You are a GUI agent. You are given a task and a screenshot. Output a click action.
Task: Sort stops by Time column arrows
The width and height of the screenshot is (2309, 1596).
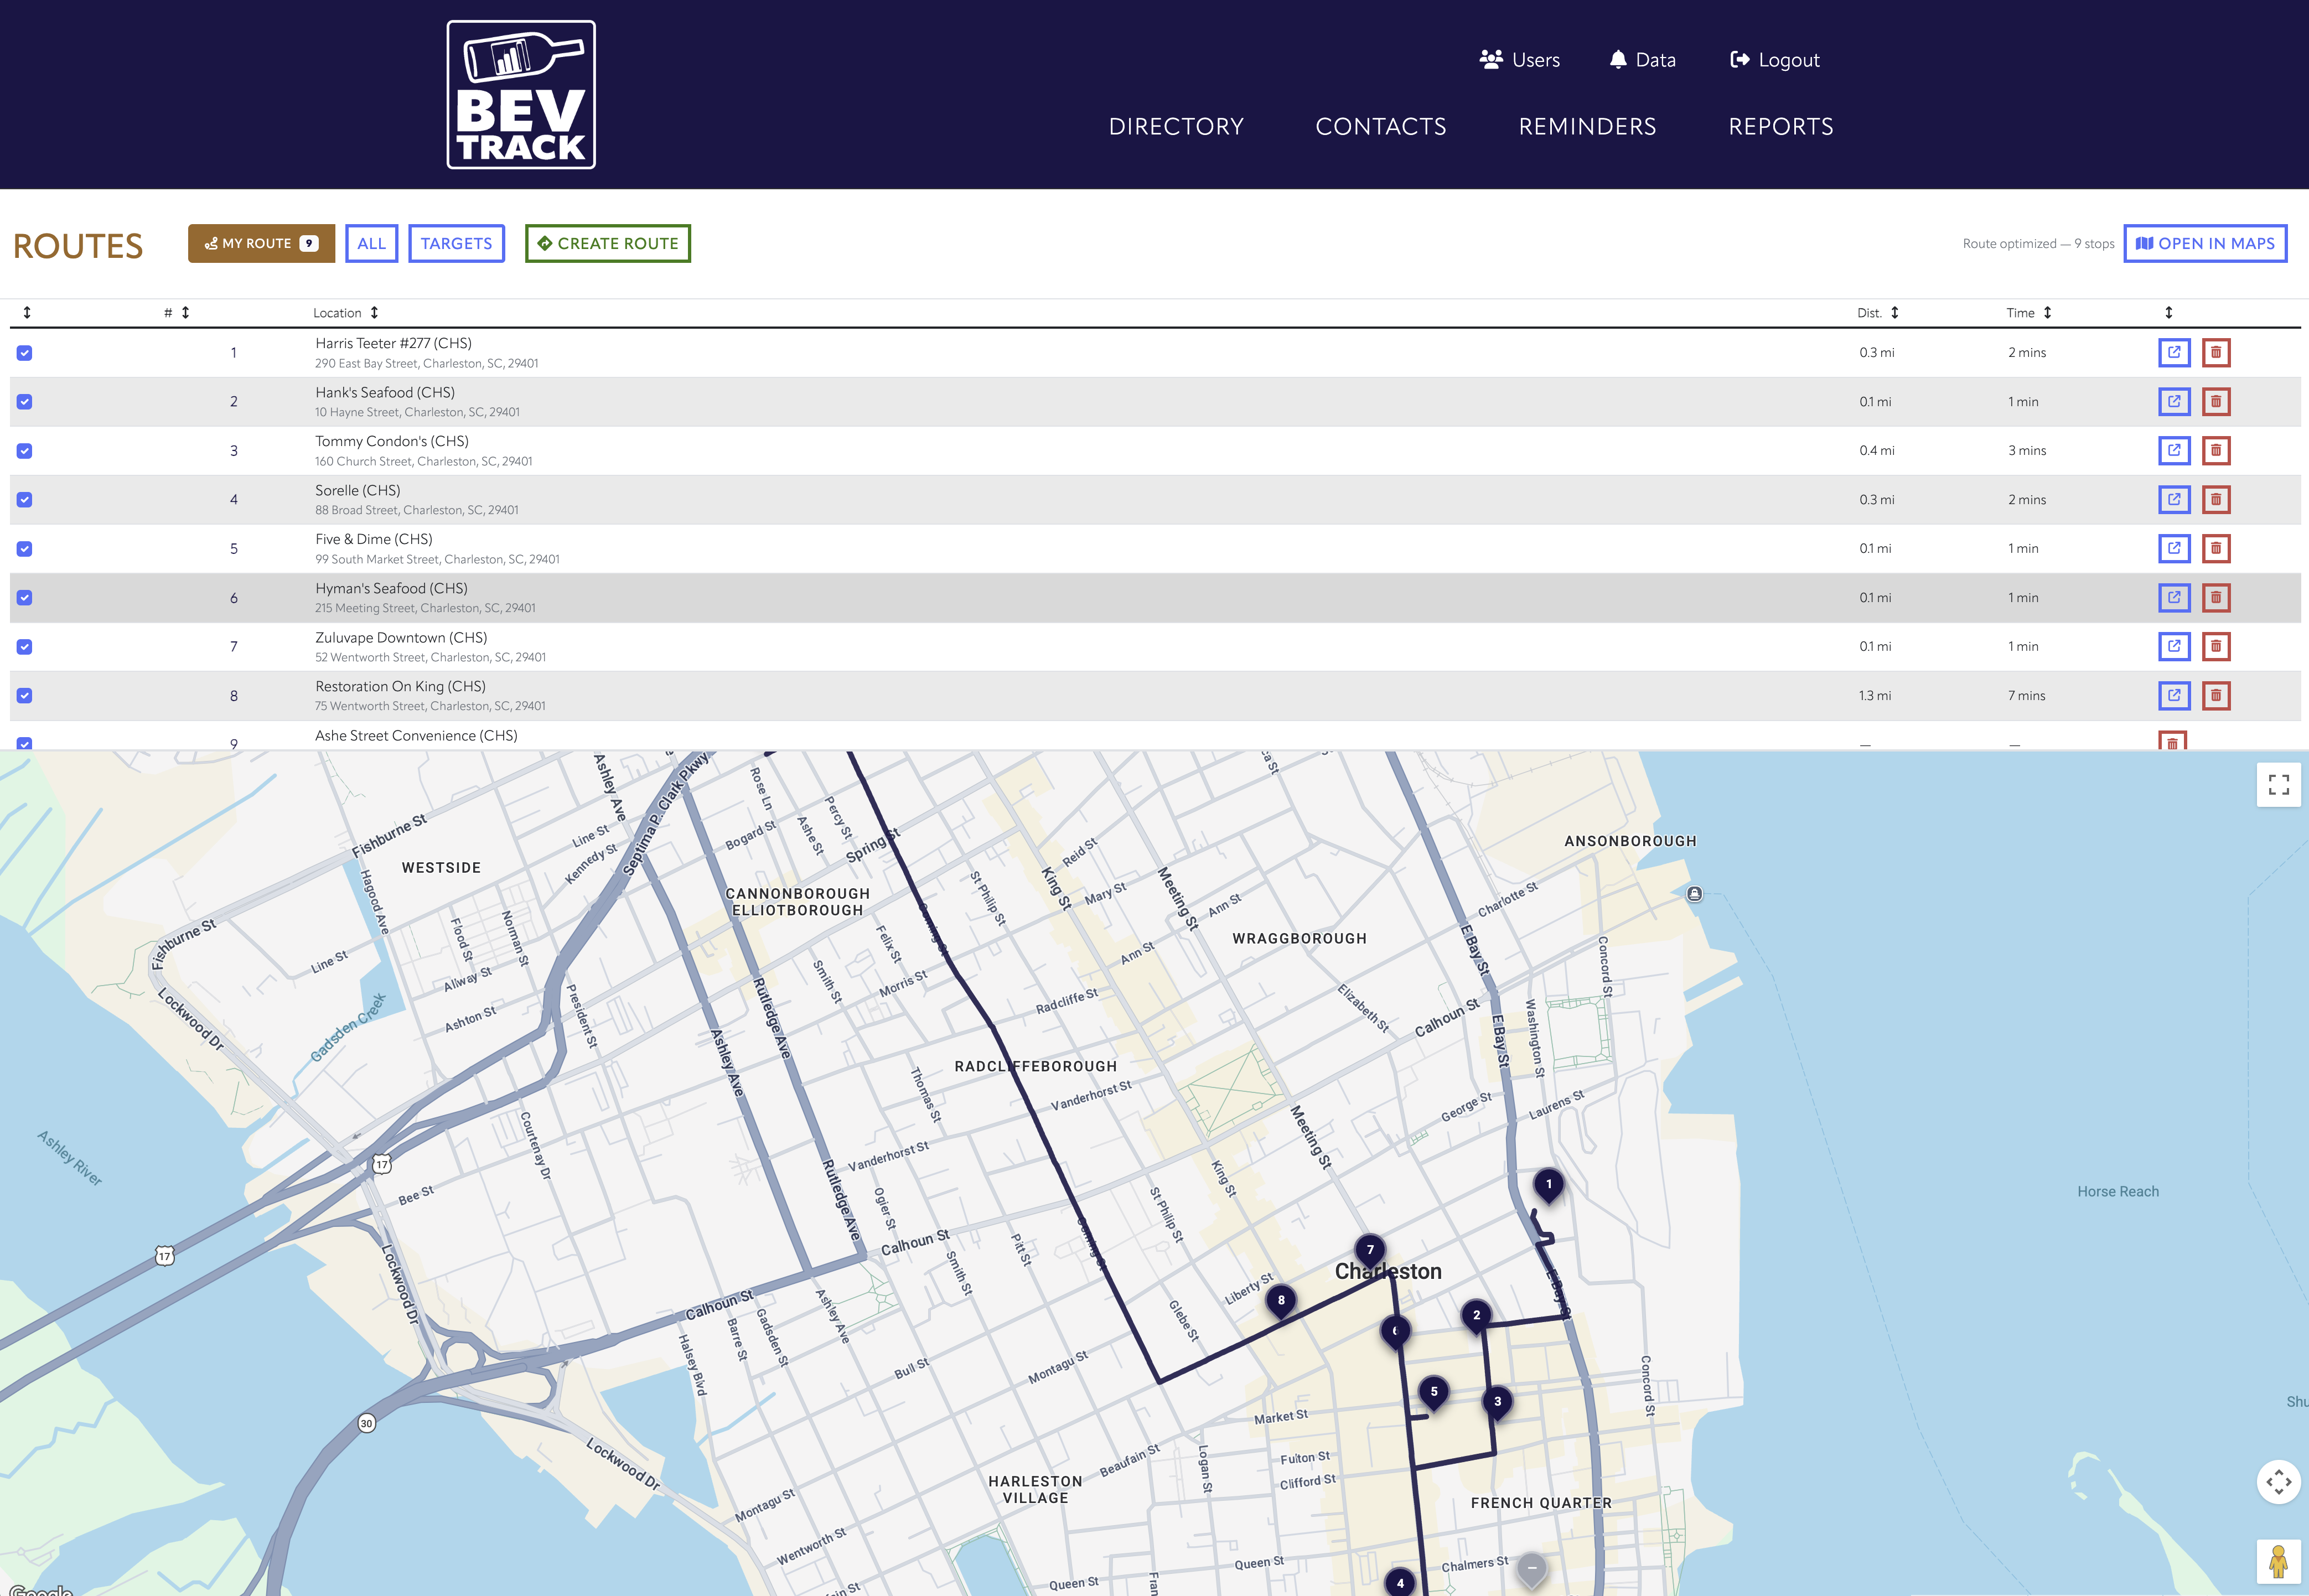click(2047, 313)
